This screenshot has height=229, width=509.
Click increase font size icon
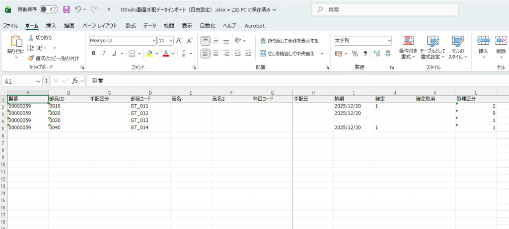coord(179,41)
